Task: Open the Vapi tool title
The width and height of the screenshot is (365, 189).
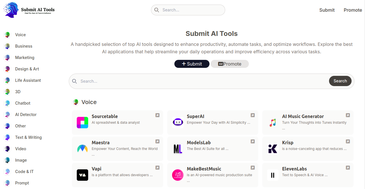Action: (x=96, y=169)
